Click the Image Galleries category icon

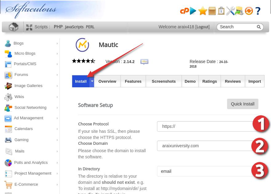[x=8, y=86]
